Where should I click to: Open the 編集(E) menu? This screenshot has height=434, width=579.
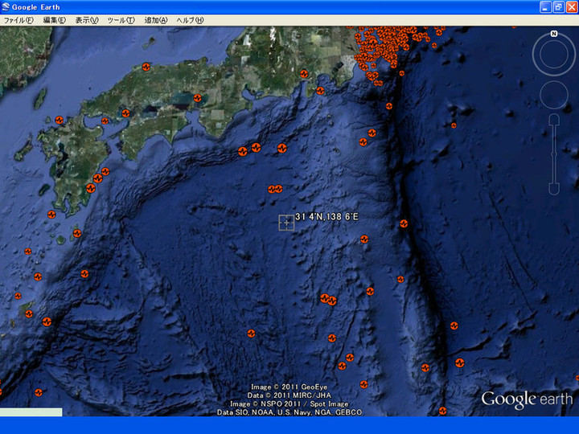(55, 20)
